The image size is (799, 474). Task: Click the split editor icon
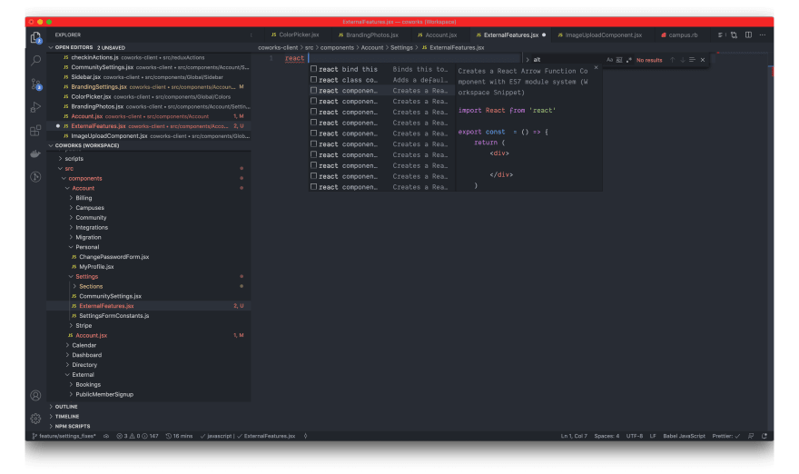[748, 35]
